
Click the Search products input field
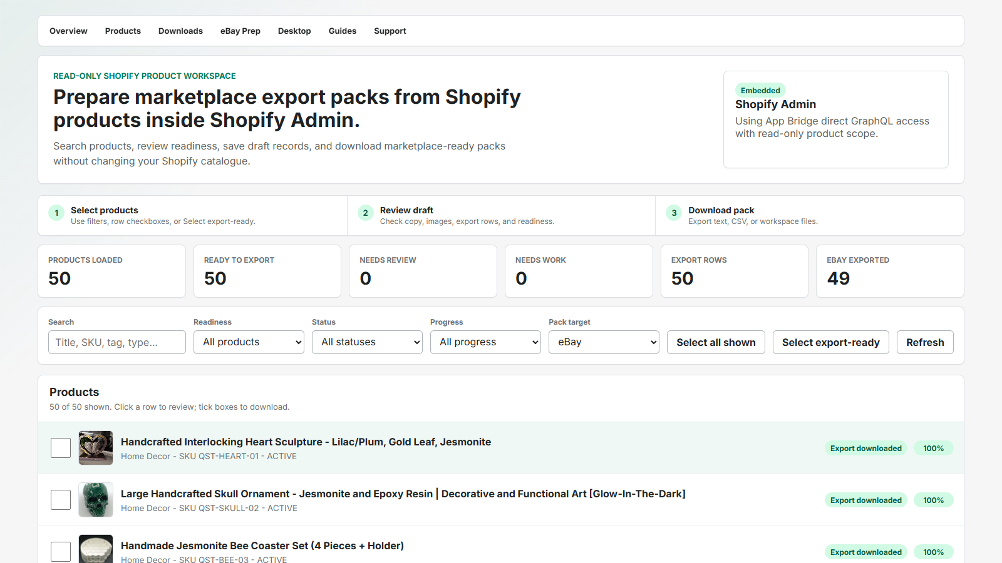coord(117,342)
